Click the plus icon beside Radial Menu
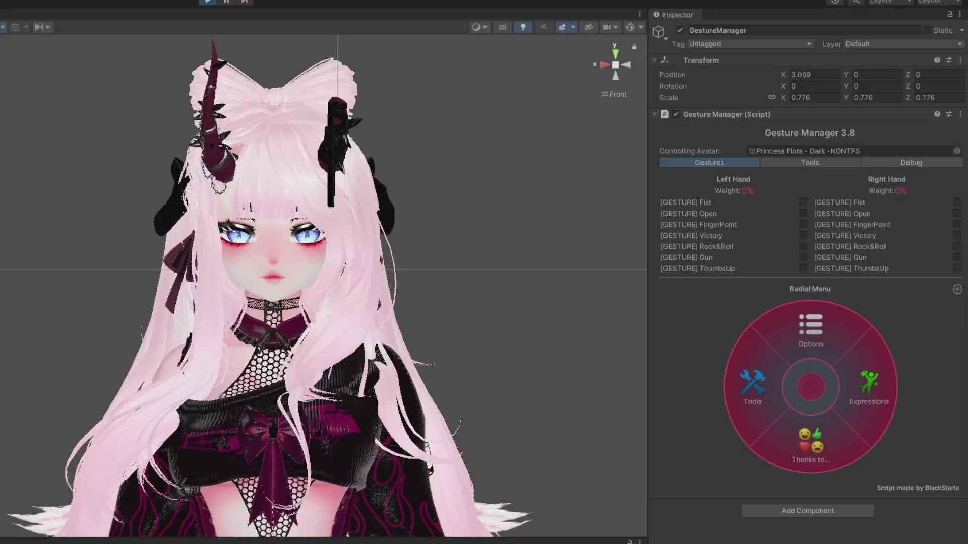 click(x=957, y=289)
